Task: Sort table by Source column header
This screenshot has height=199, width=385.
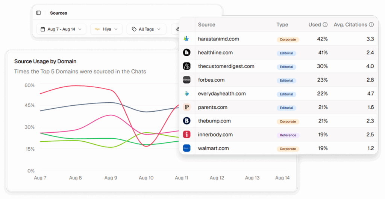Action: pos(206,25)
